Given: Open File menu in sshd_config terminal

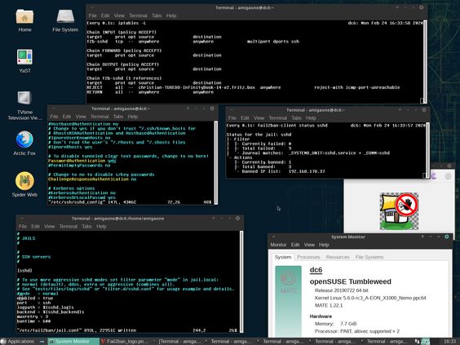Looking at the screenshot, I should click(x=54, y=117).
